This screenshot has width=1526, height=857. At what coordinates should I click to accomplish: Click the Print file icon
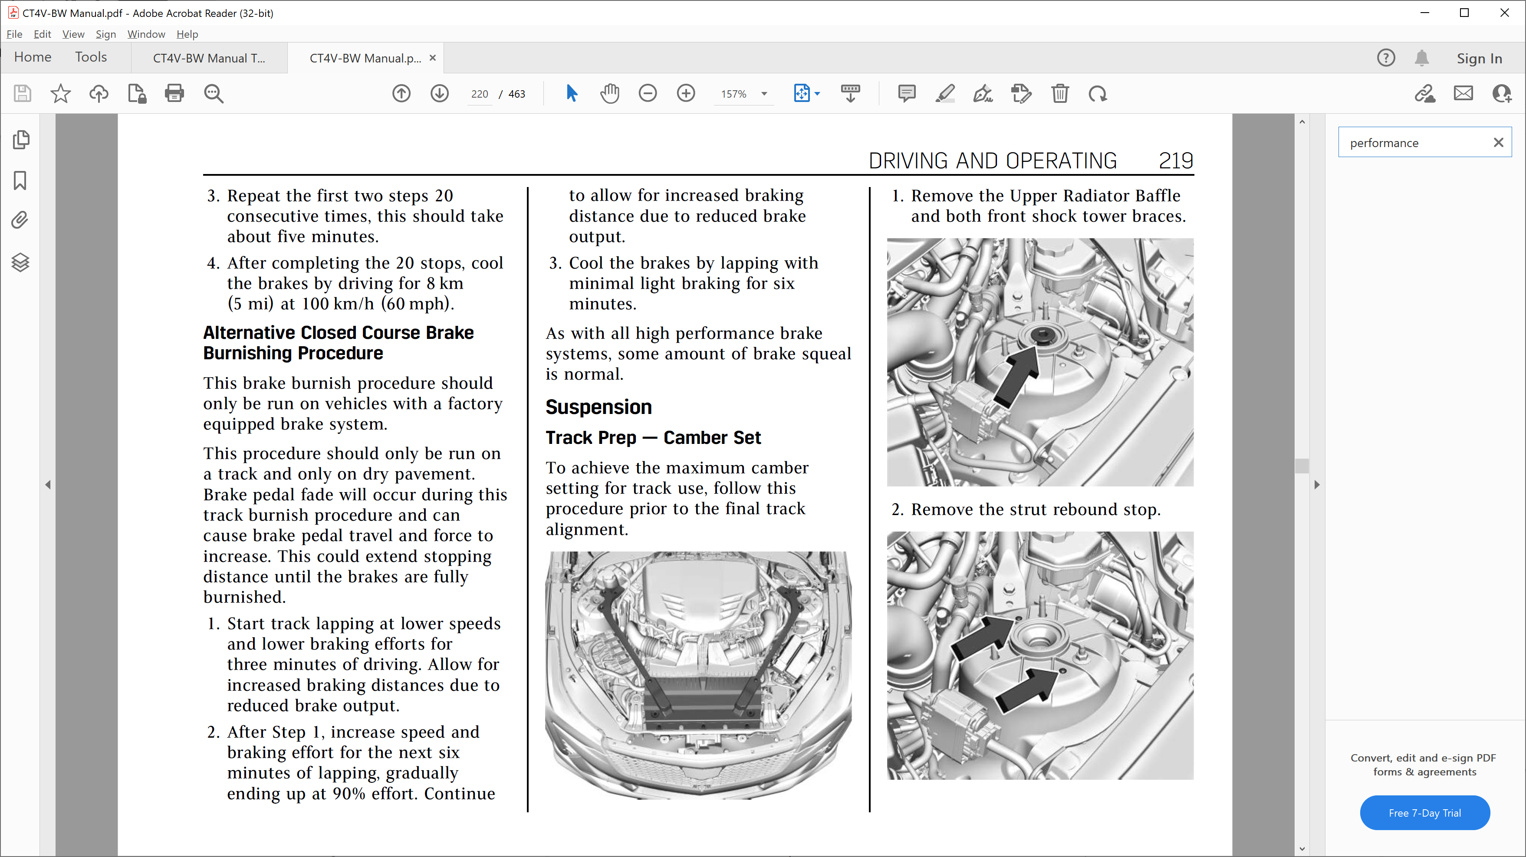174,94
